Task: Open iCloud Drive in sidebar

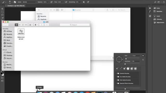Action: (x=8, y=52)
